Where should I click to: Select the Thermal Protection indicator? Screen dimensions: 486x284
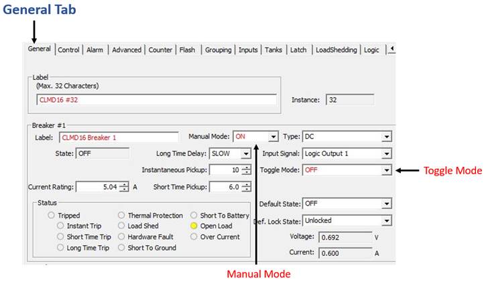coord(122,216)
